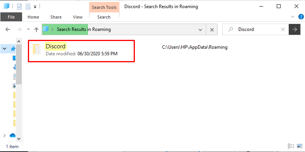Run search with the arrow button
The width and height of the screenshot is (305, 152).
295,29
